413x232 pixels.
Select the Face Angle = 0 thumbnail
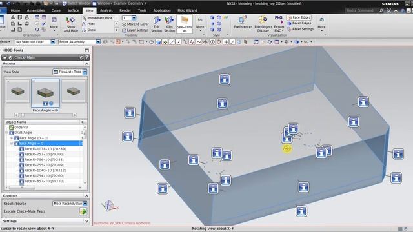click(45, 93)
